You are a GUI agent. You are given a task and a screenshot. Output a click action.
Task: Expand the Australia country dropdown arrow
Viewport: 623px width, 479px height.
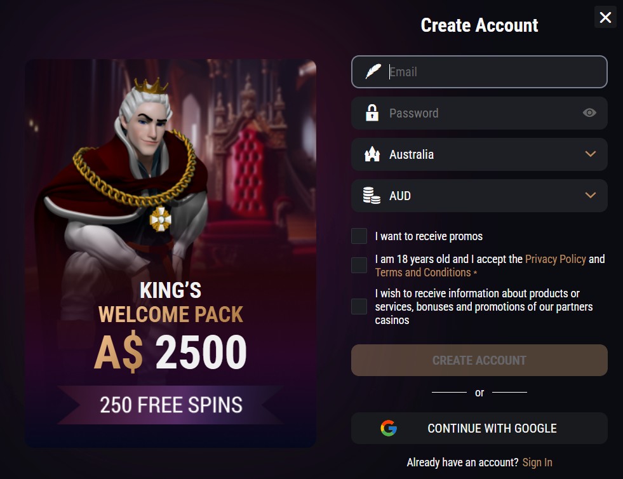tap(591, 154)
